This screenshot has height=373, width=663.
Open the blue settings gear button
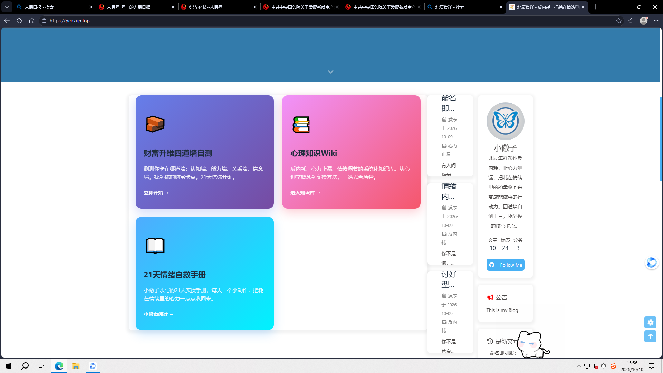point(650,322)
